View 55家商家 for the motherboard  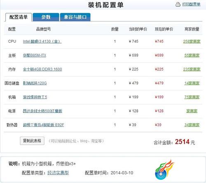click(192, 55)
